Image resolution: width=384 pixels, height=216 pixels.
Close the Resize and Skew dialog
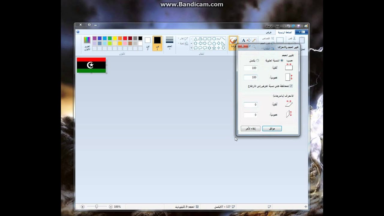click(243, 46)
